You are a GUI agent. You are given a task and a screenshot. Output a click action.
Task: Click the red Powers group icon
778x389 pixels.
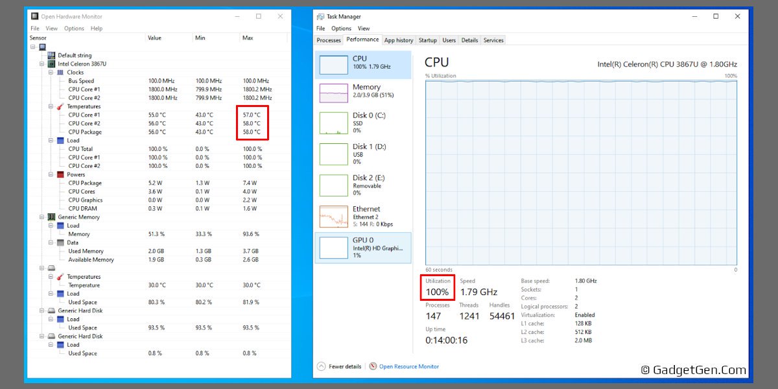coord(60,174)
